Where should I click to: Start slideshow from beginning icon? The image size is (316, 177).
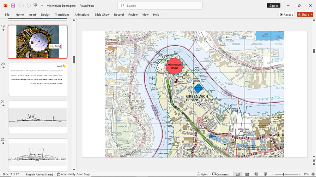[35, 6]
